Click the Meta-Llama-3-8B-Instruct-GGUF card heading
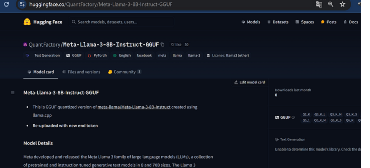The width and height of the screenshot is (370, 168). click(x=61, y=93)
